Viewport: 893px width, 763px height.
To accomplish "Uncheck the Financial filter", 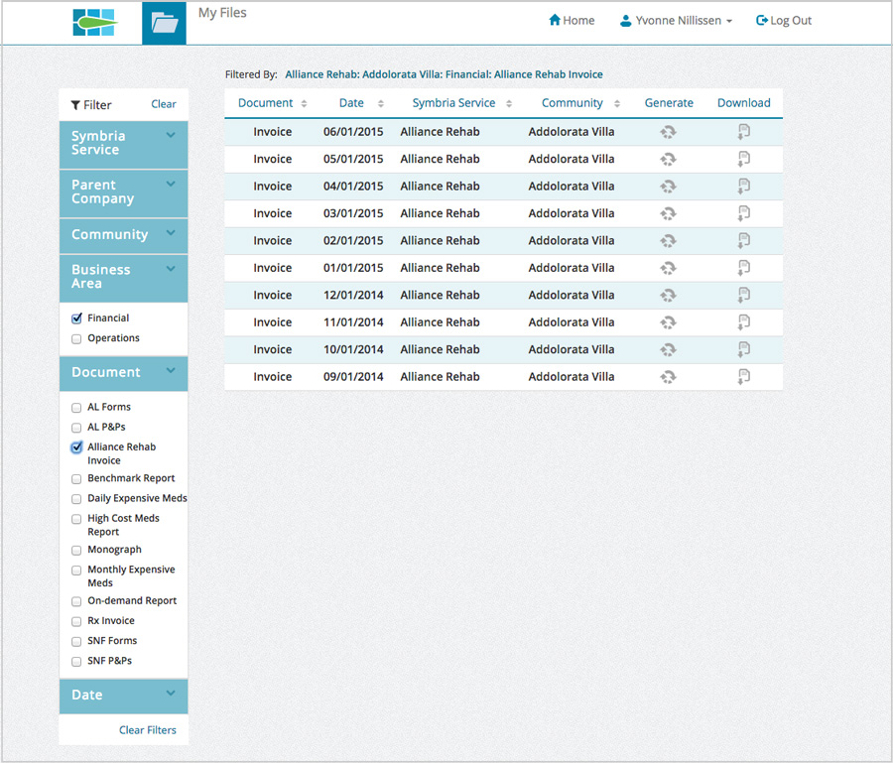I will click(x=76, y=318).
